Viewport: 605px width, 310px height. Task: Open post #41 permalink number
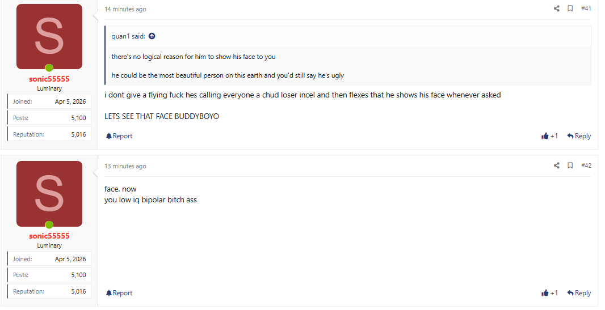[x=586, y=9]
